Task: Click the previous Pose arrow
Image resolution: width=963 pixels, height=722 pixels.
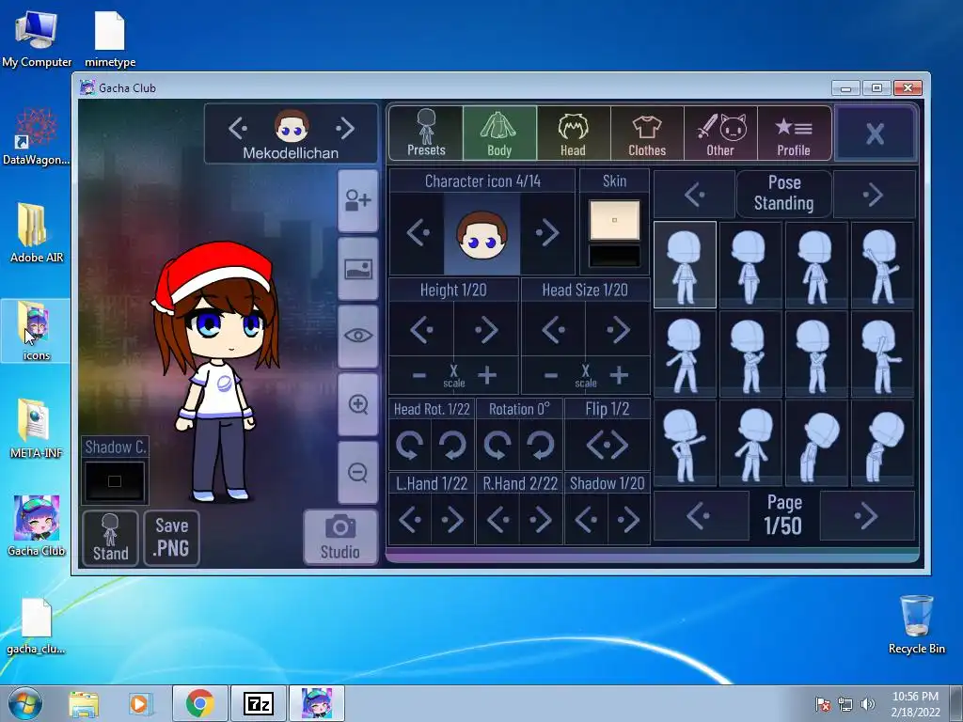Action: tap(695, 195)
